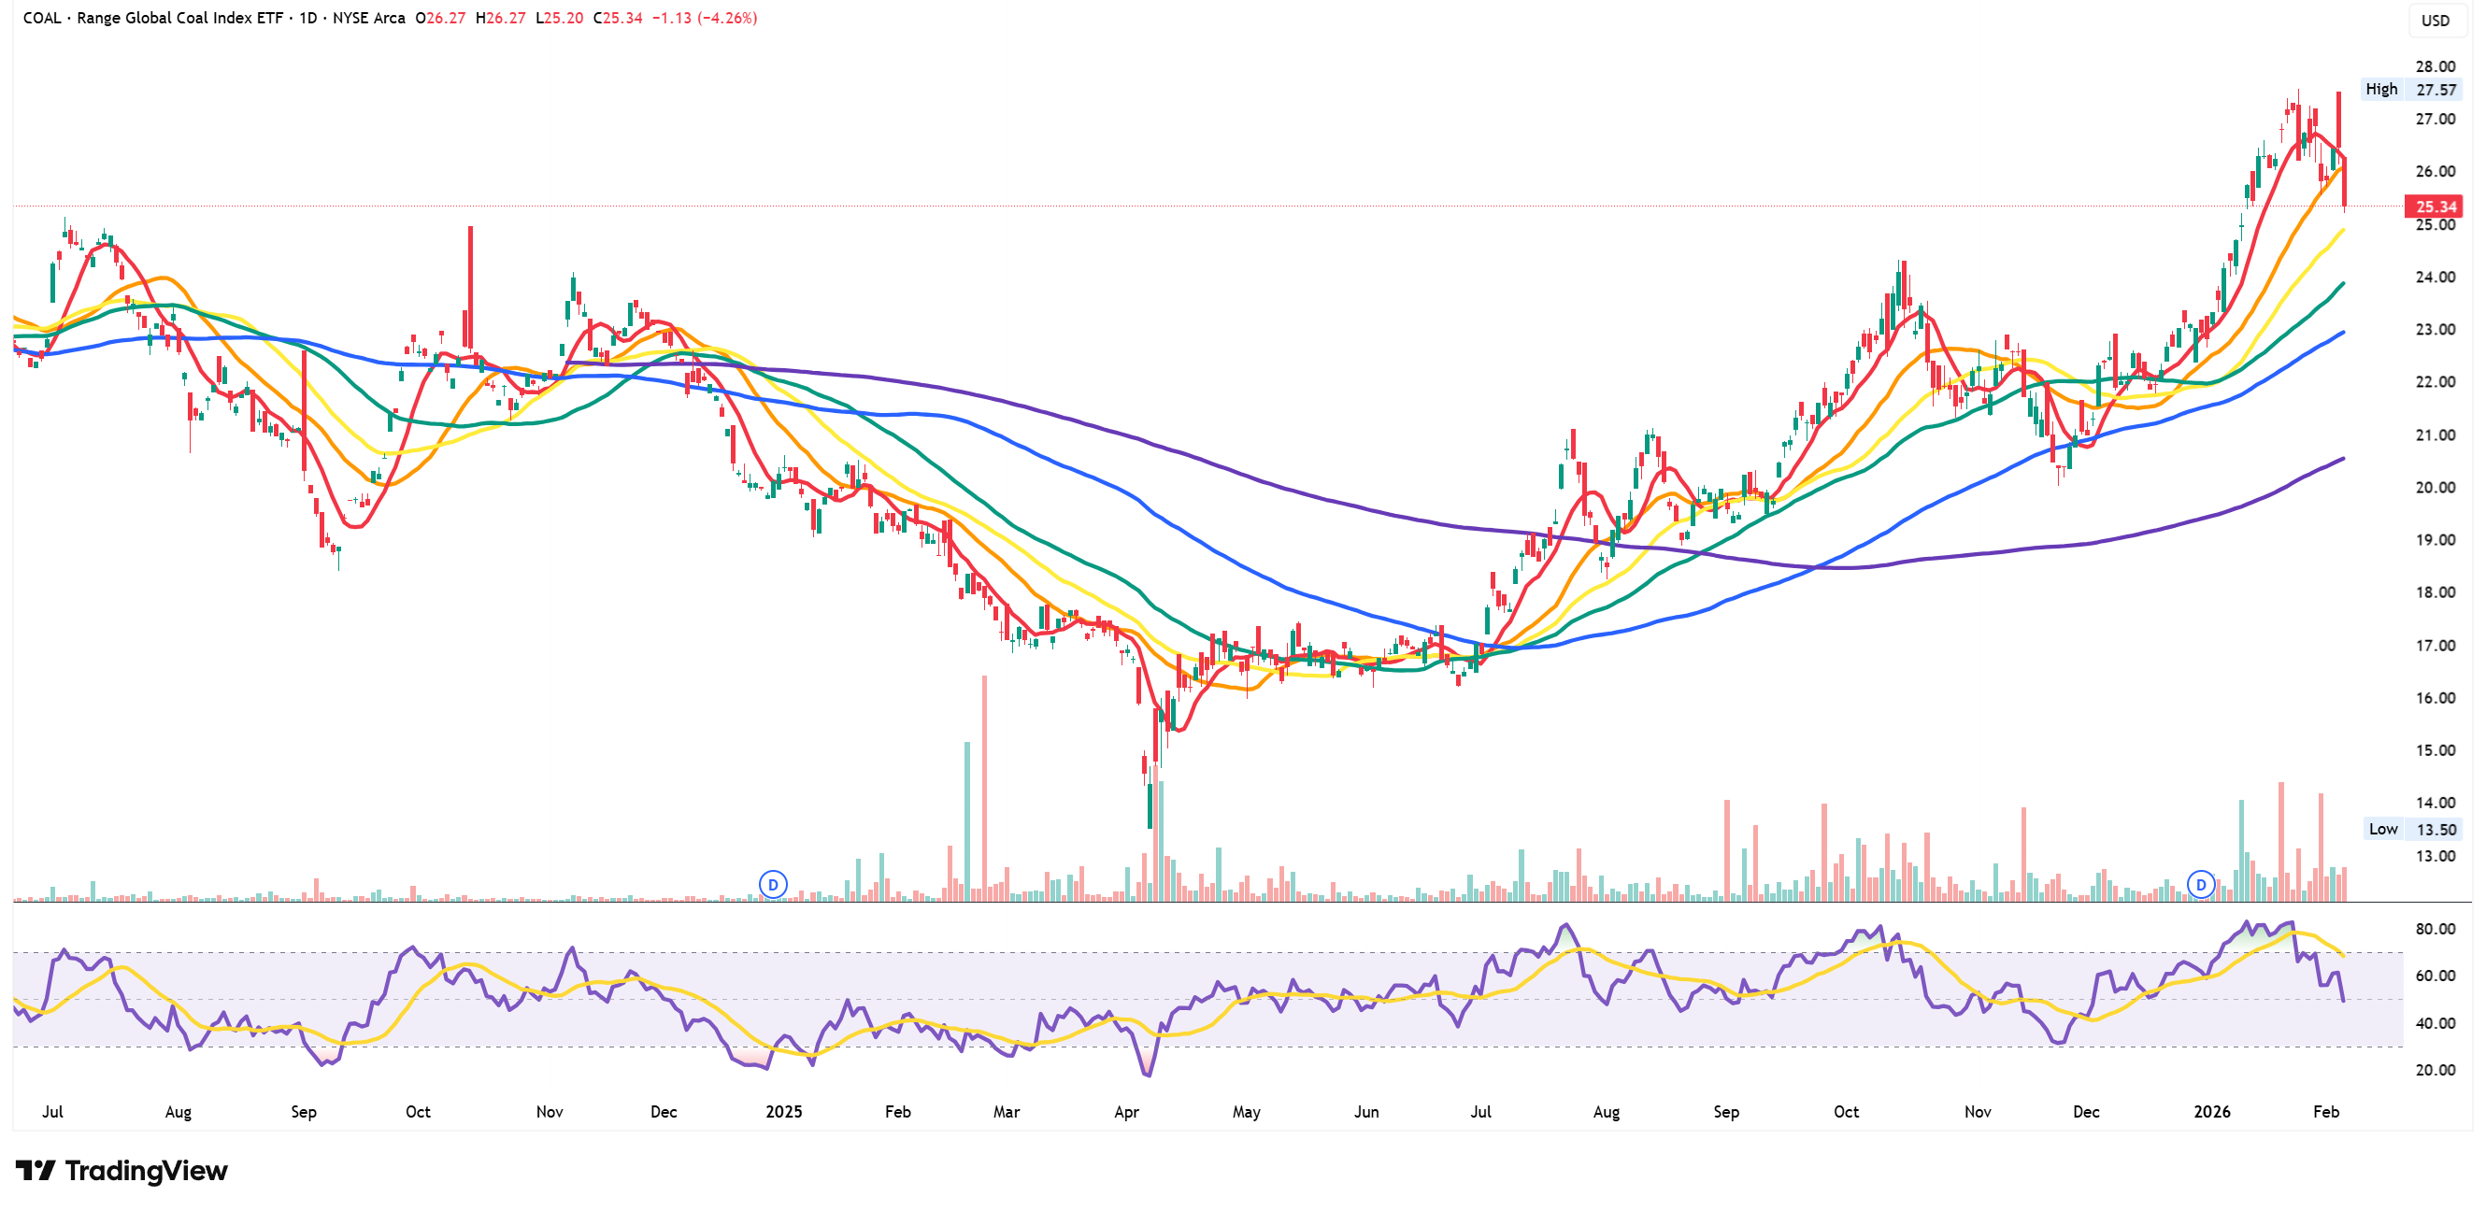Click the dividend marker near 2025
Screen dimensions: 2486x1211
coord(773,884)
